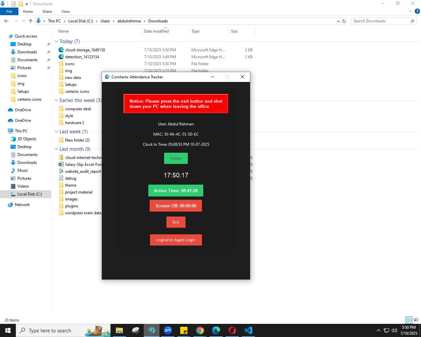Click the Back navigation arrow
Image resolution: width=421 pixels, height=337 pixels.
point(6,21)
